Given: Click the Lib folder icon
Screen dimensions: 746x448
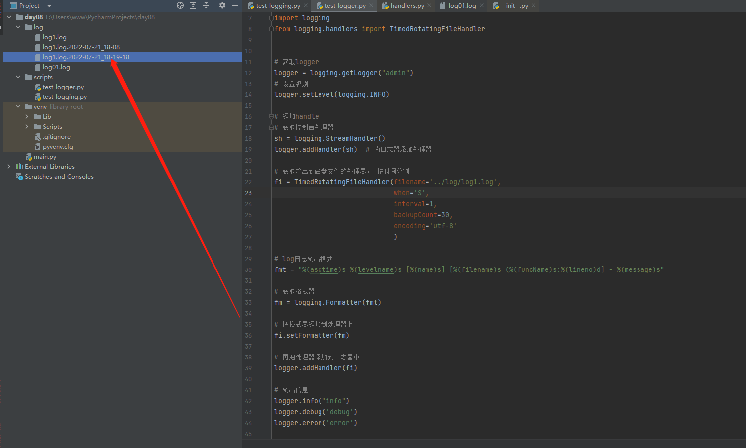Looking at the screenshot, I should 37,117.
